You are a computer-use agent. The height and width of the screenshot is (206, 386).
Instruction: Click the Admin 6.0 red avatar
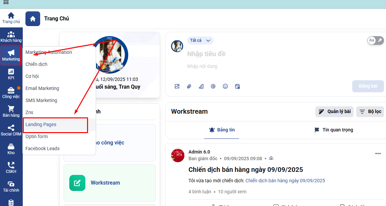click(178, 156)
